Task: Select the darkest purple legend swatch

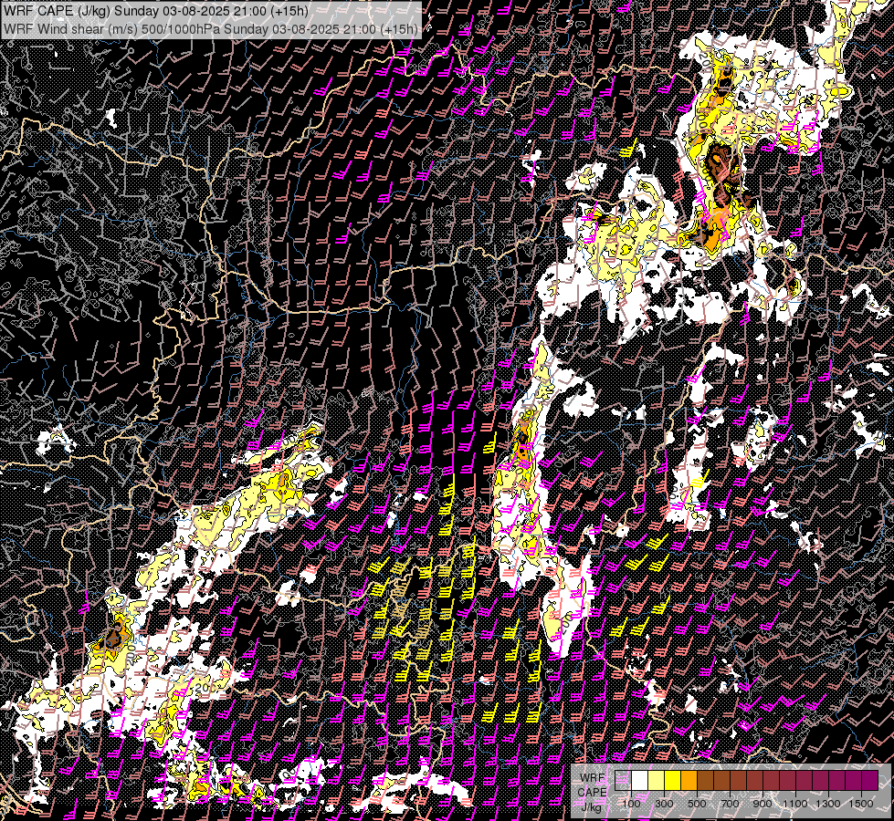Action: (x=869, y=781)
